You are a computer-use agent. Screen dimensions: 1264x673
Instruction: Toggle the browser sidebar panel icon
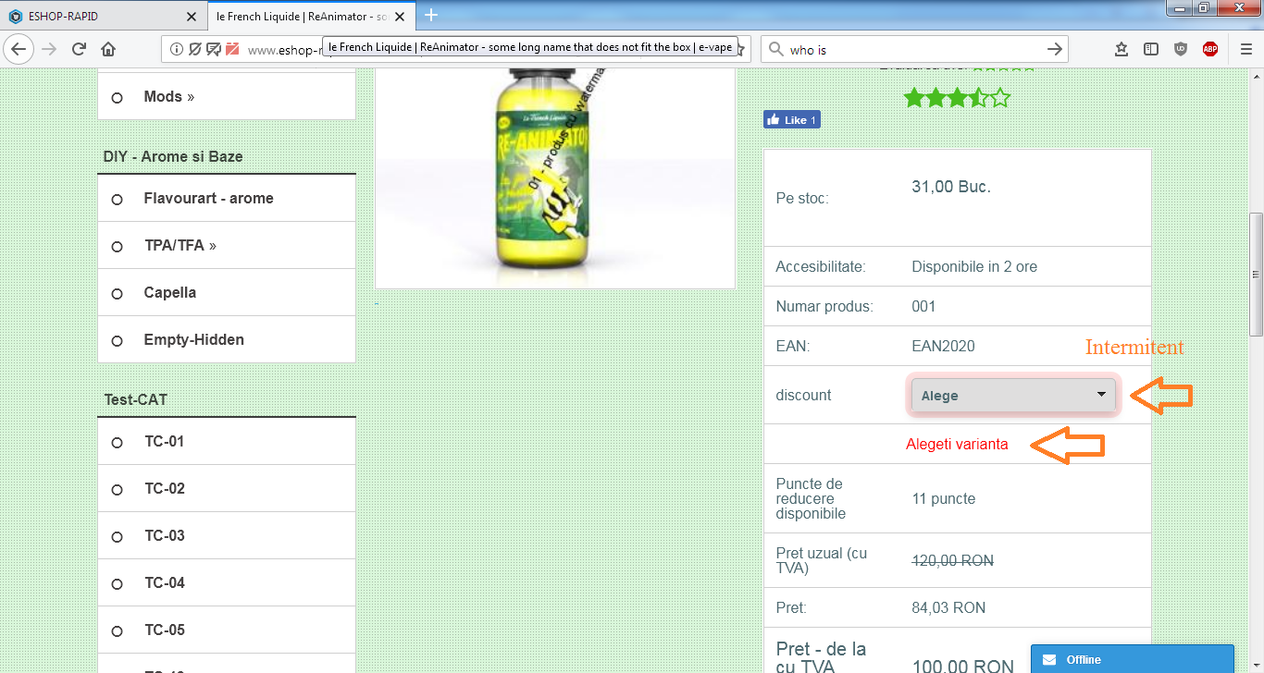pos(1150,50)
